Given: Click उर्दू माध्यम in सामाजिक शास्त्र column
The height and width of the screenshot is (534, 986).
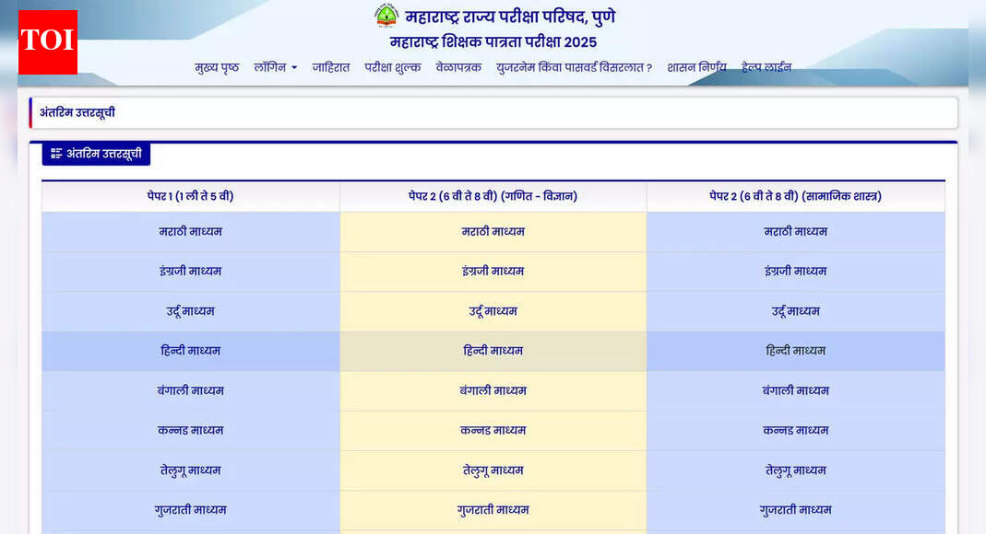Looking at the screenshot, I should (x=795, y=311).
